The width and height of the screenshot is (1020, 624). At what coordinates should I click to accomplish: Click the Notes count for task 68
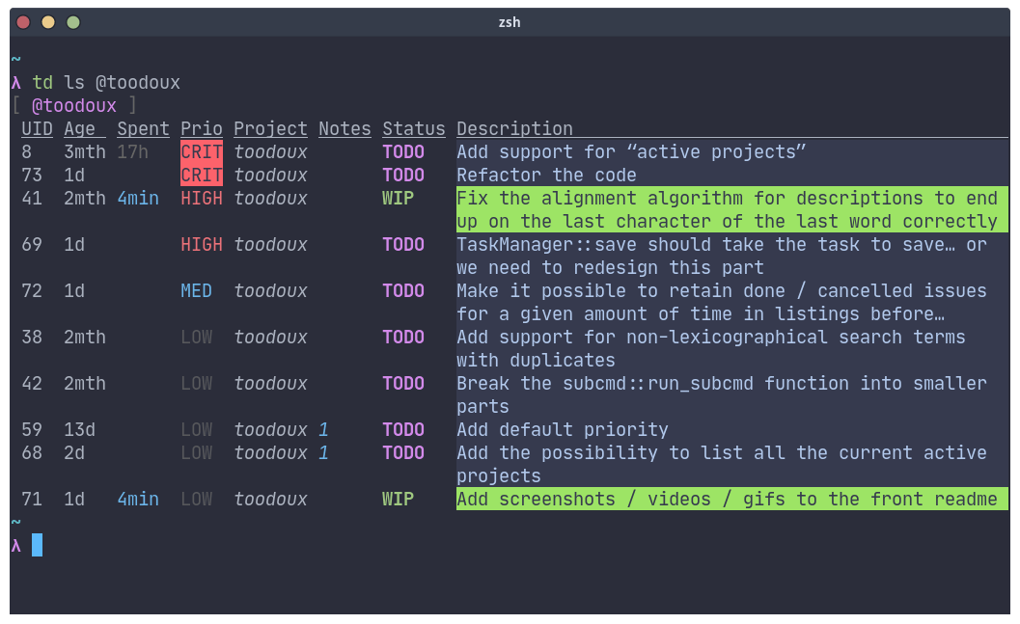[x=323, y=453]
